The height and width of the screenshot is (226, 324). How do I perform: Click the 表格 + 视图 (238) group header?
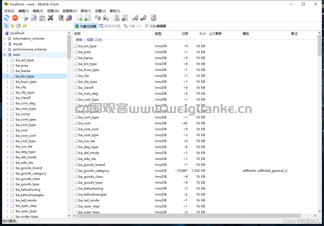89,40
